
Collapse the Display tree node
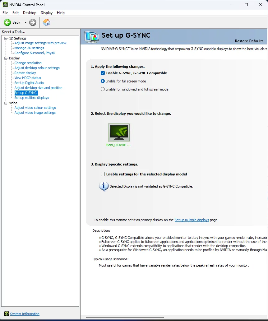point(6,58)
